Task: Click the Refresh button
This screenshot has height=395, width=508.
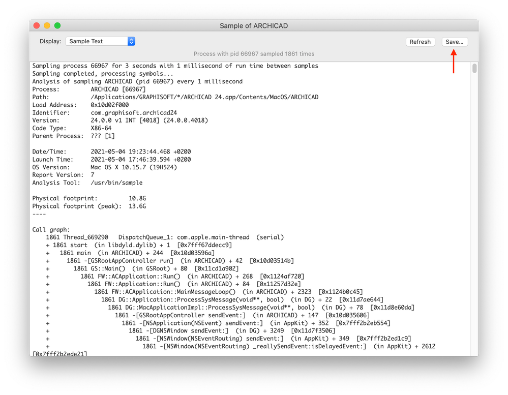Action: [x=420, y=42]
